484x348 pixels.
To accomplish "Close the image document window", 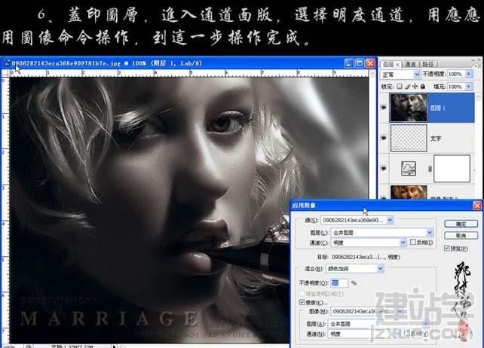I will pyautogui.click(x=370, y=63).
